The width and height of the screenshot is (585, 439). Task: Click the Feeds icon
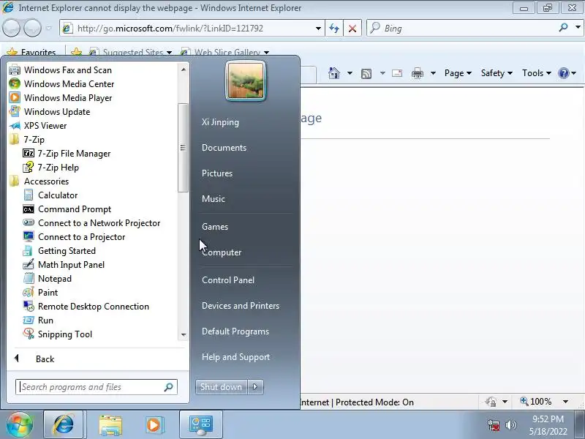pyautogui.click(x=366, y=74)
